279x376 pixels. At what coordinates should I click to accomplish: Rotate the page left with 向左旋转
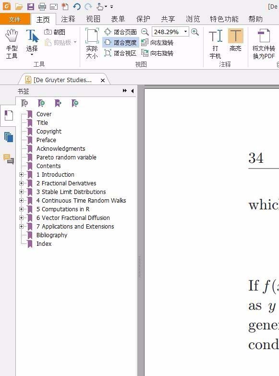point(157,42)
